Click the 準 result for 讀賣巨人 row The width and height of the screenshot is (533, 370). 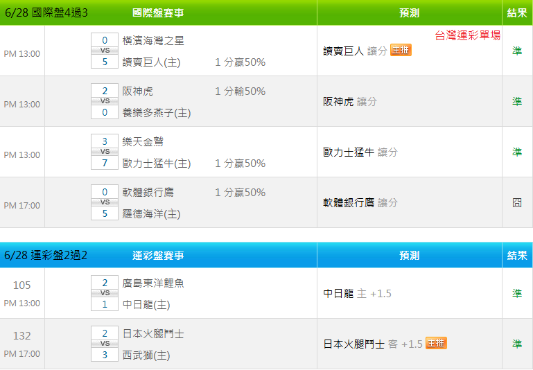click(517, 51)
